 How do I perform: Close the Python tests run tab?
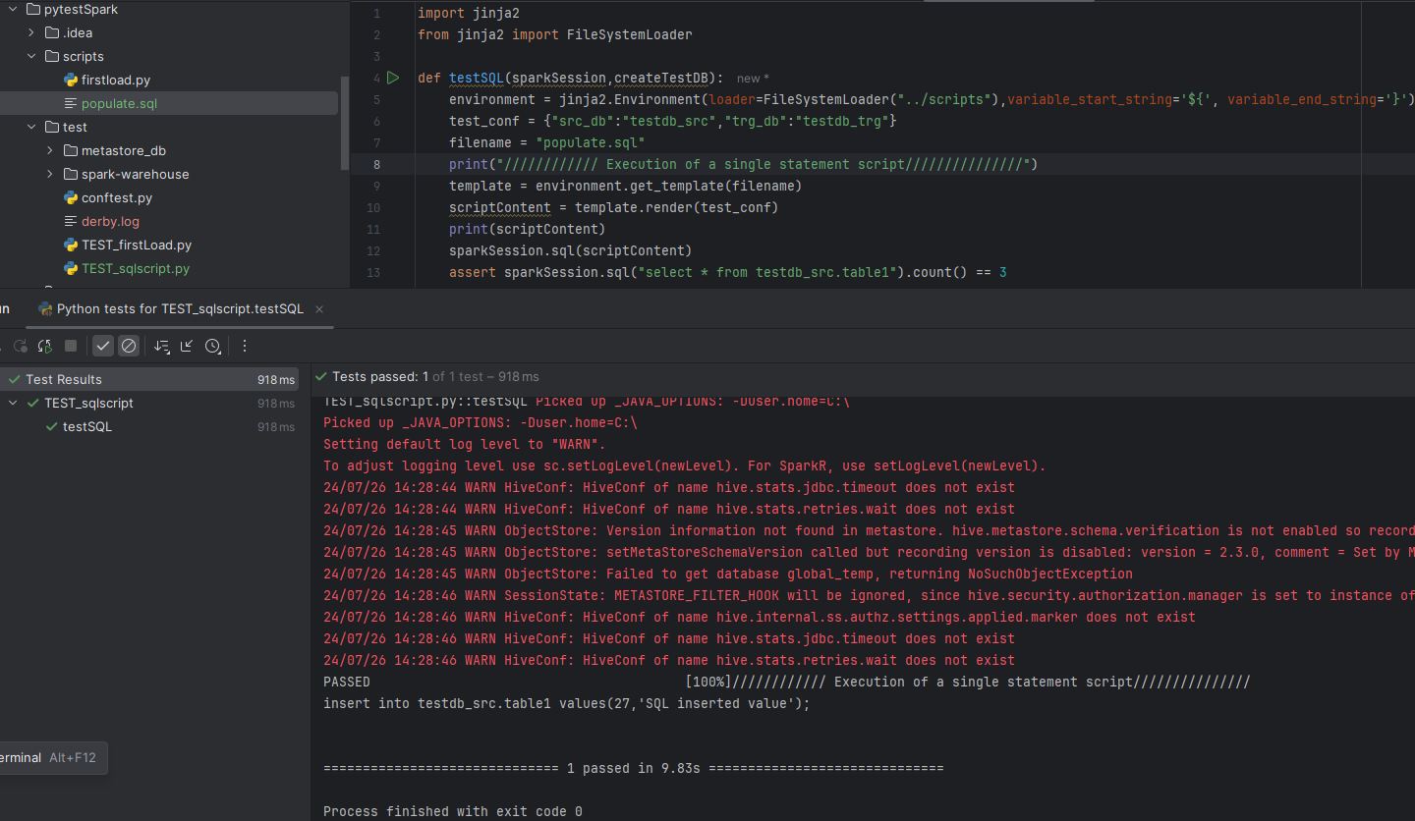(319, 308)
